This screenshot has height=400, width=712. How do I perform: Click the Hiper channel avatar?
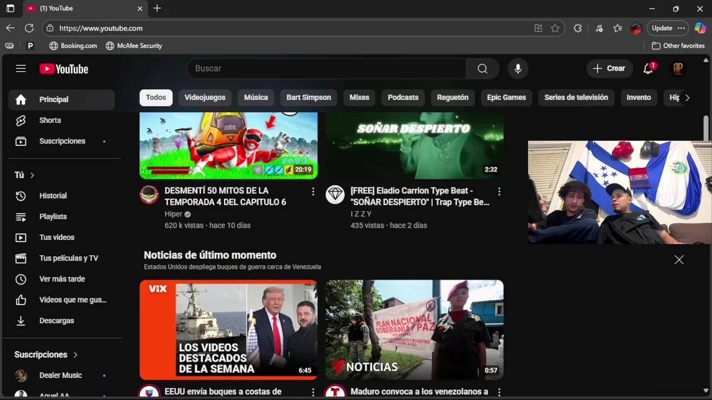[x=149, y=194]
